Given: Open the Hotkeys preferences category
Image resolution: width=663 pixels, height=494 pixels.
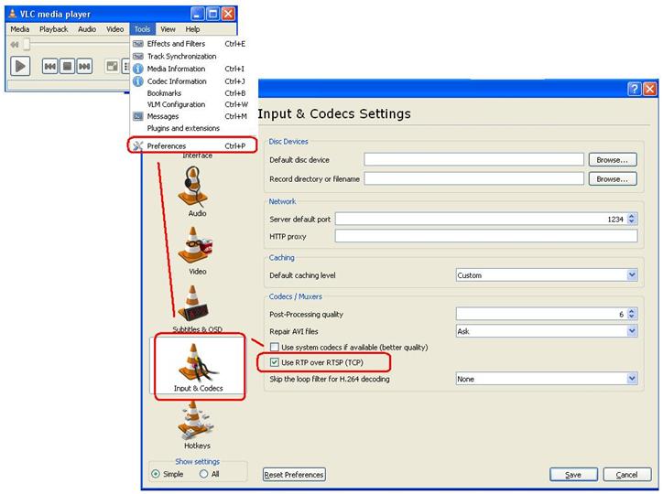Looking at the screenshot, I should point(196,425).
